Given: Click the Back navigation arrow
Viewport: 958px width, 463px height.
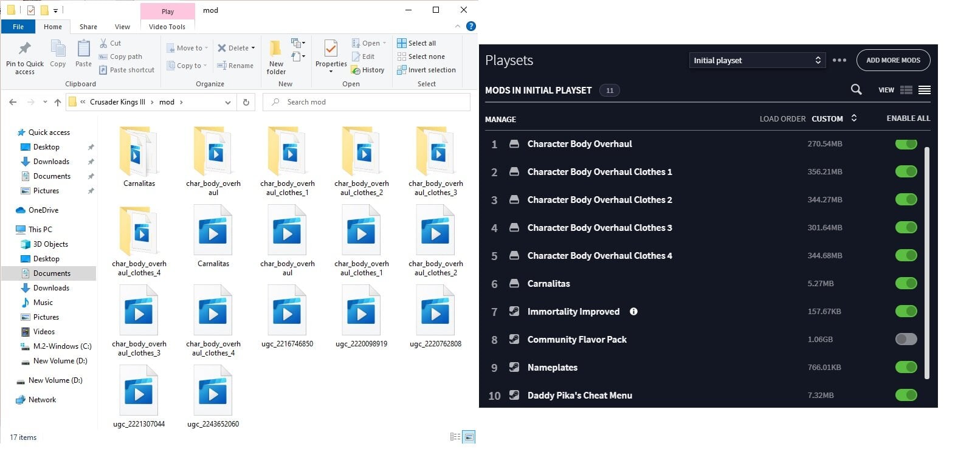Looking at the screenshot, I should tap(13, 102).
